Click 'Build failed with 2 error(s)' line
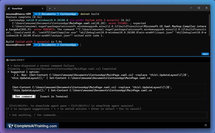Screen dimensions: 215x133 click(x=34, y=42)
